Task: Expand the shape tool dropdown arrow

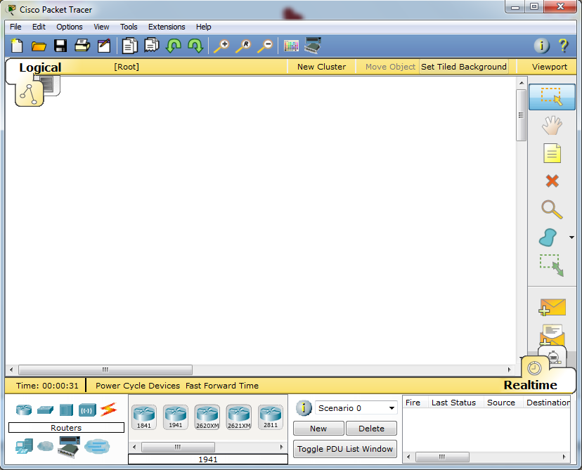Action: pyautogui.click(x=571, y=237)
